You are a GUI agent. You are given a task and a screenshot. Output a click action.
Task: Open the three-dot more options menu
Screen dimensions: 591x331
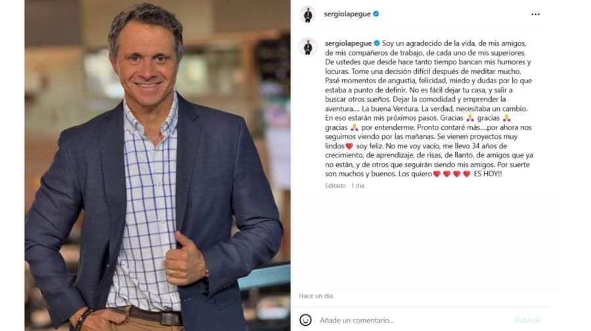(535, 14)
